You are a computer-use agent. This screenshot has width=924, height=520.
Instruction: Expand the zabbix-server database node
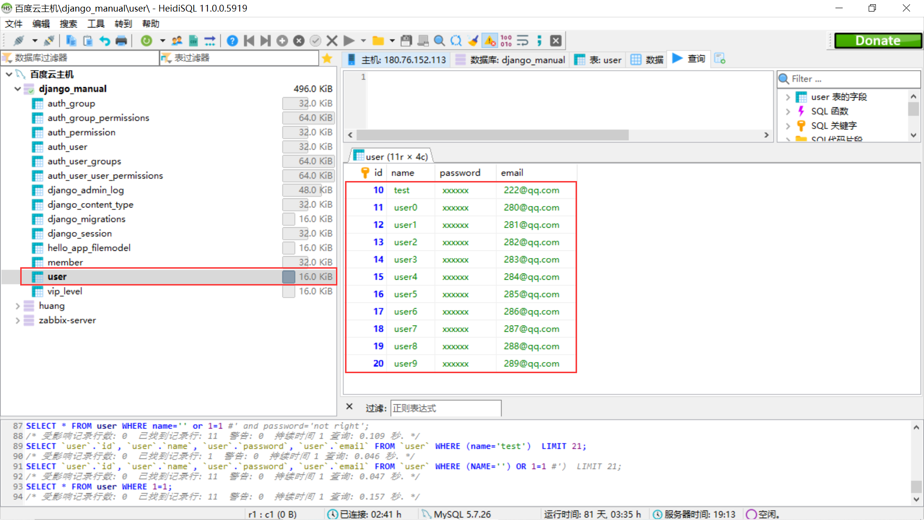(x=18, y=320)
